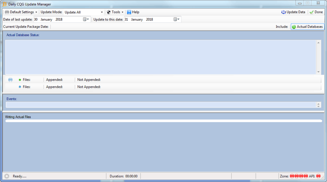327x182 pixels.
Task: Click the first red Zone indicator
Action: point(292,176)
